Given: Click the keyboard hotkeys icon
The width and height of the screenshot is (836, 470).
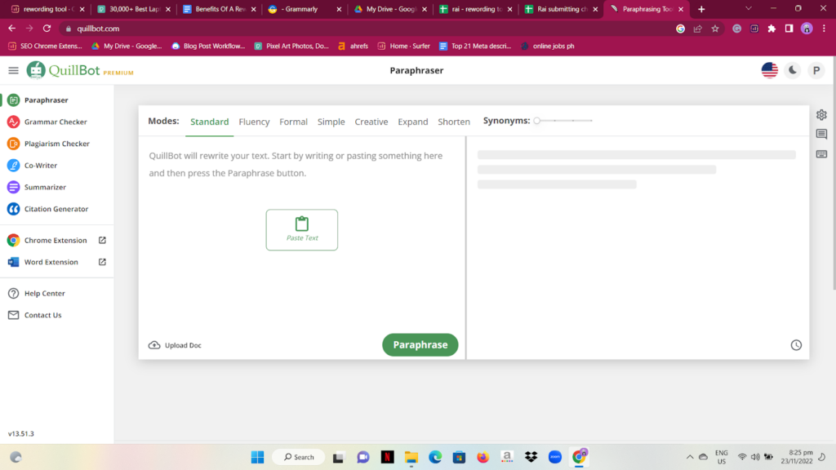Looking at the screenshot, I should [x=821, y=154].
